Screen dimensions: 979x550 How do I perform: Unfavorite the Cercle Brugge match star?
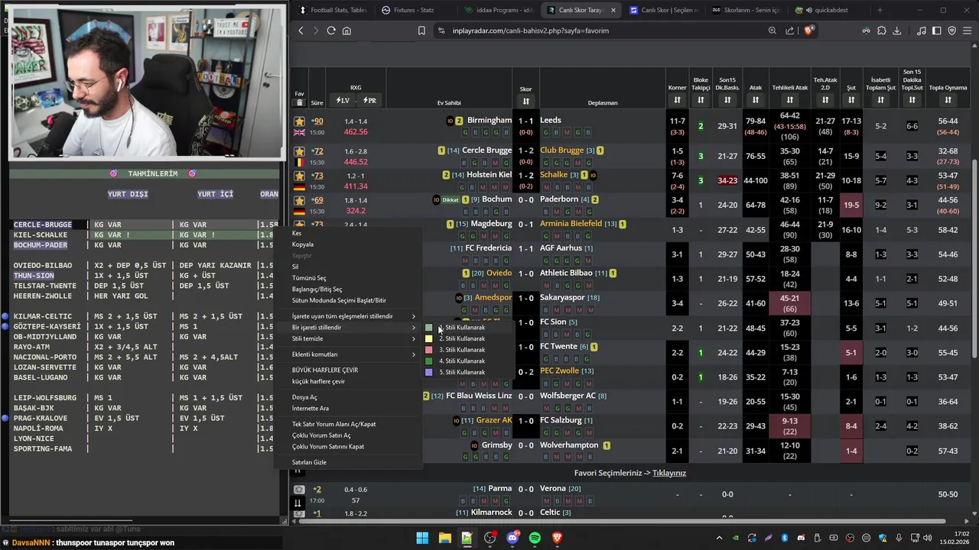300,151
